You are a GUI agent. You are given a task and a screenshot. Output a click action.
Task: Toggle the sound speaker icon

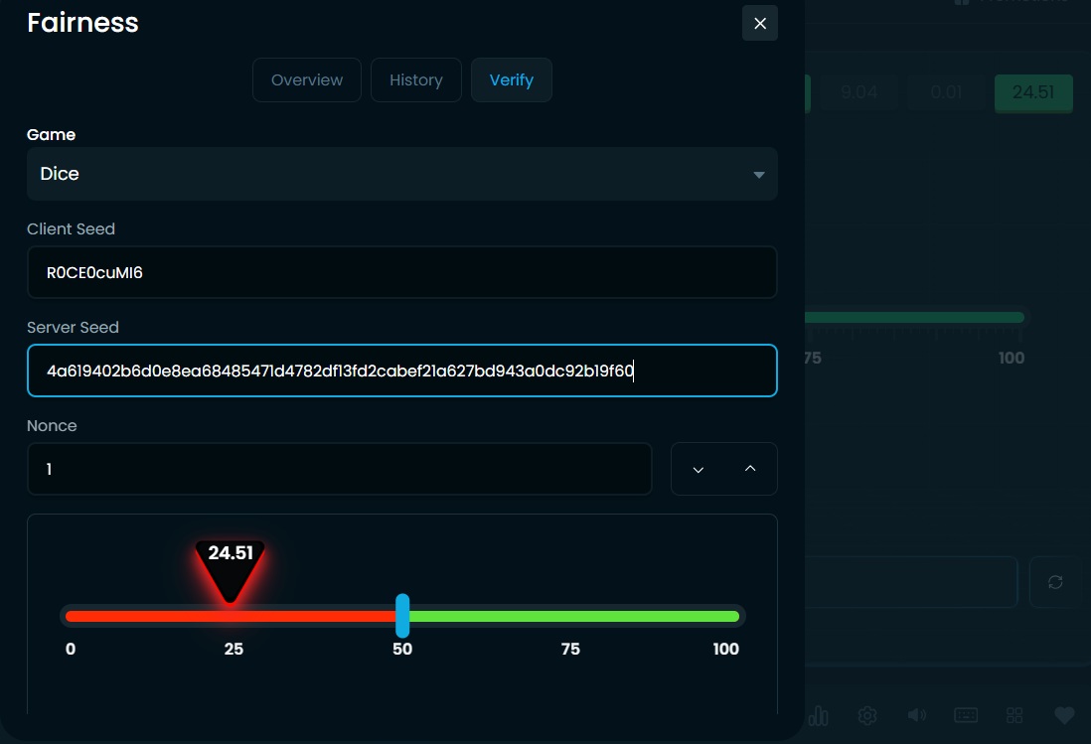pos(916,715)
